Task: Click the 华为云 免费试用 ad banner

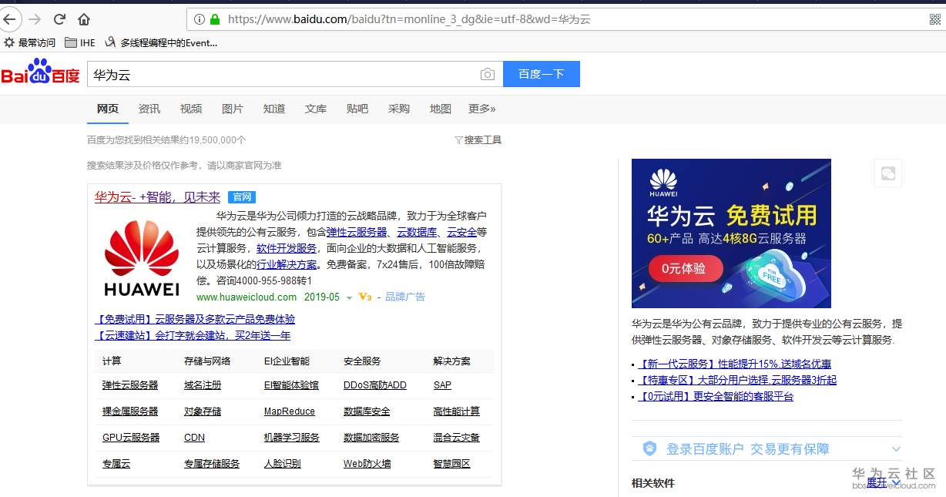Action: pyautogui.click(x=731, y=233)
